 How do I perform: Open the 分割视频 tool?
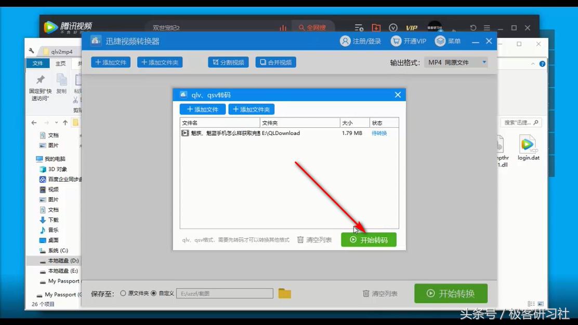click(228, 62)
